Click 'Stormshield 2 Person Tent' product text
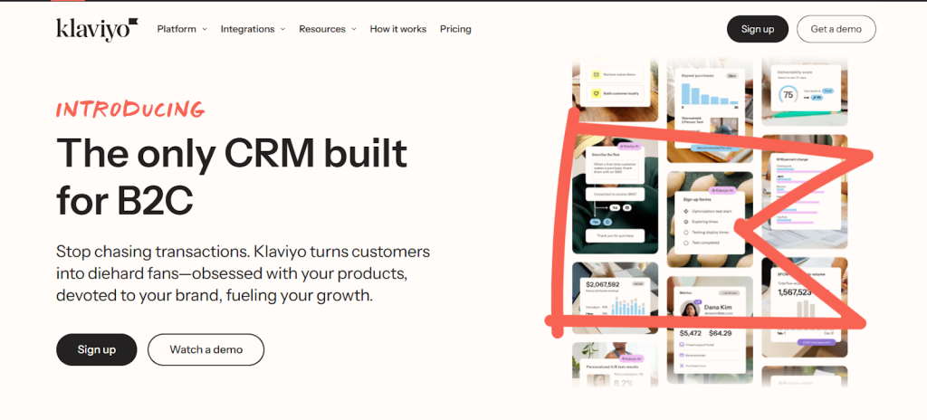Viewport: 927px width, 420px height. [x=693, y=120]
